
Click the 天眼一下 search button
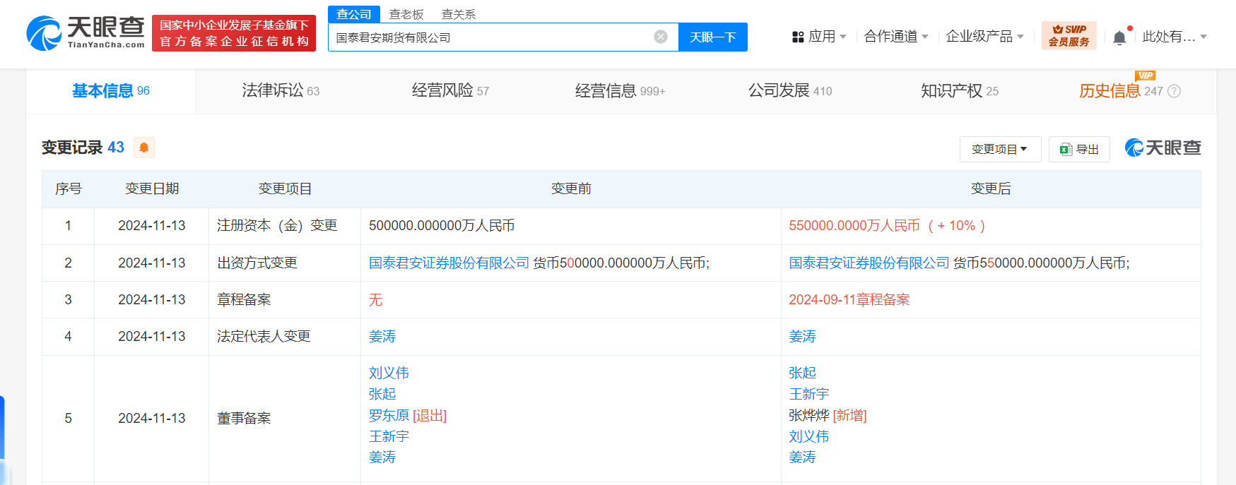click(x=712, y=37)
